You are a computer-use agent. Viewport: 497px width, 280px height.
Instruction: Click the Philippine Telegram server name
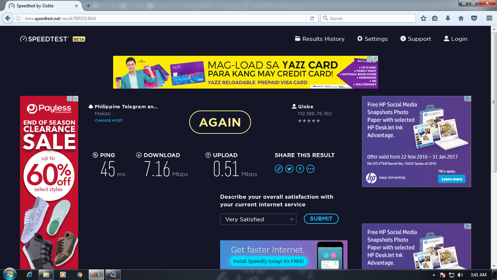pos(126,106)
